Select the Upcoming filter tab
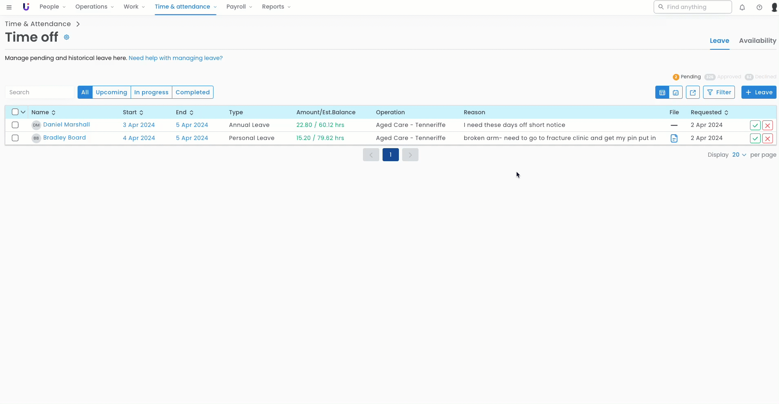779x404 pixels. [111, 93]
